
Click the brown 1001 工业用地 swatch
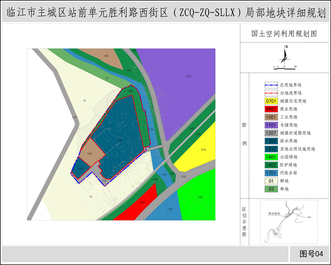[270, 117]
